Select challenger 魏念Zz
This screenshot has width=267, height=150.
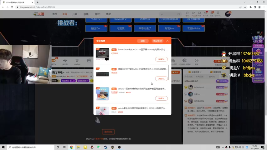[96, 28]
